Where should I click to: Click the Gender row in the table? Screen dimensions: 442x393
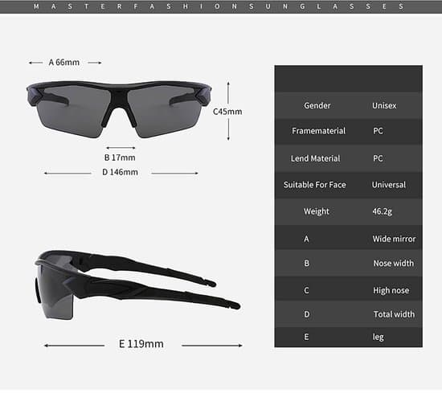tap(349, 105)
